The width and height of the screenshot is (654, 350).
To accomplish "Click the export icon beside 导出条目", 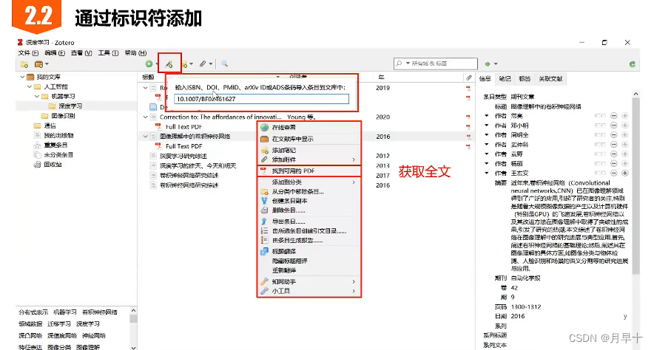I will (x=264, y=222).
